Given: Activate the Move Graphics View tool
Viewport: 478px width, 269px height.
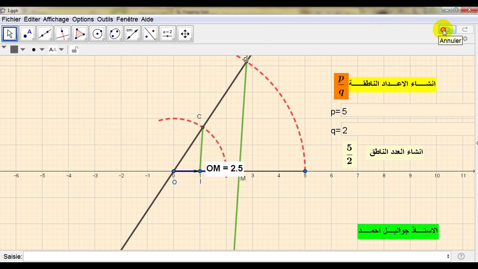Looking at the screenshot, I should (185, 34).
